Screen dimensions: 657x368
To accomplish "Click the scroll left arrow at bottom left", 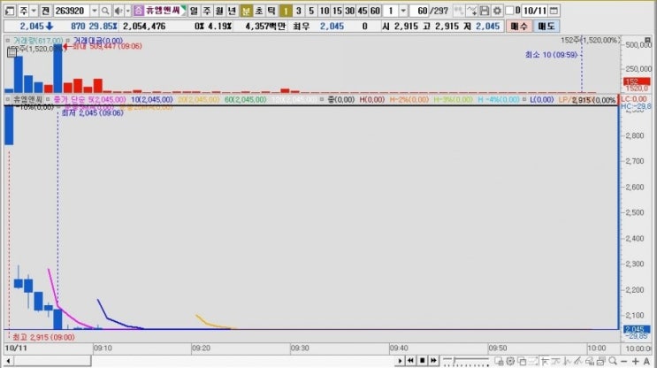I will [8, 361].
